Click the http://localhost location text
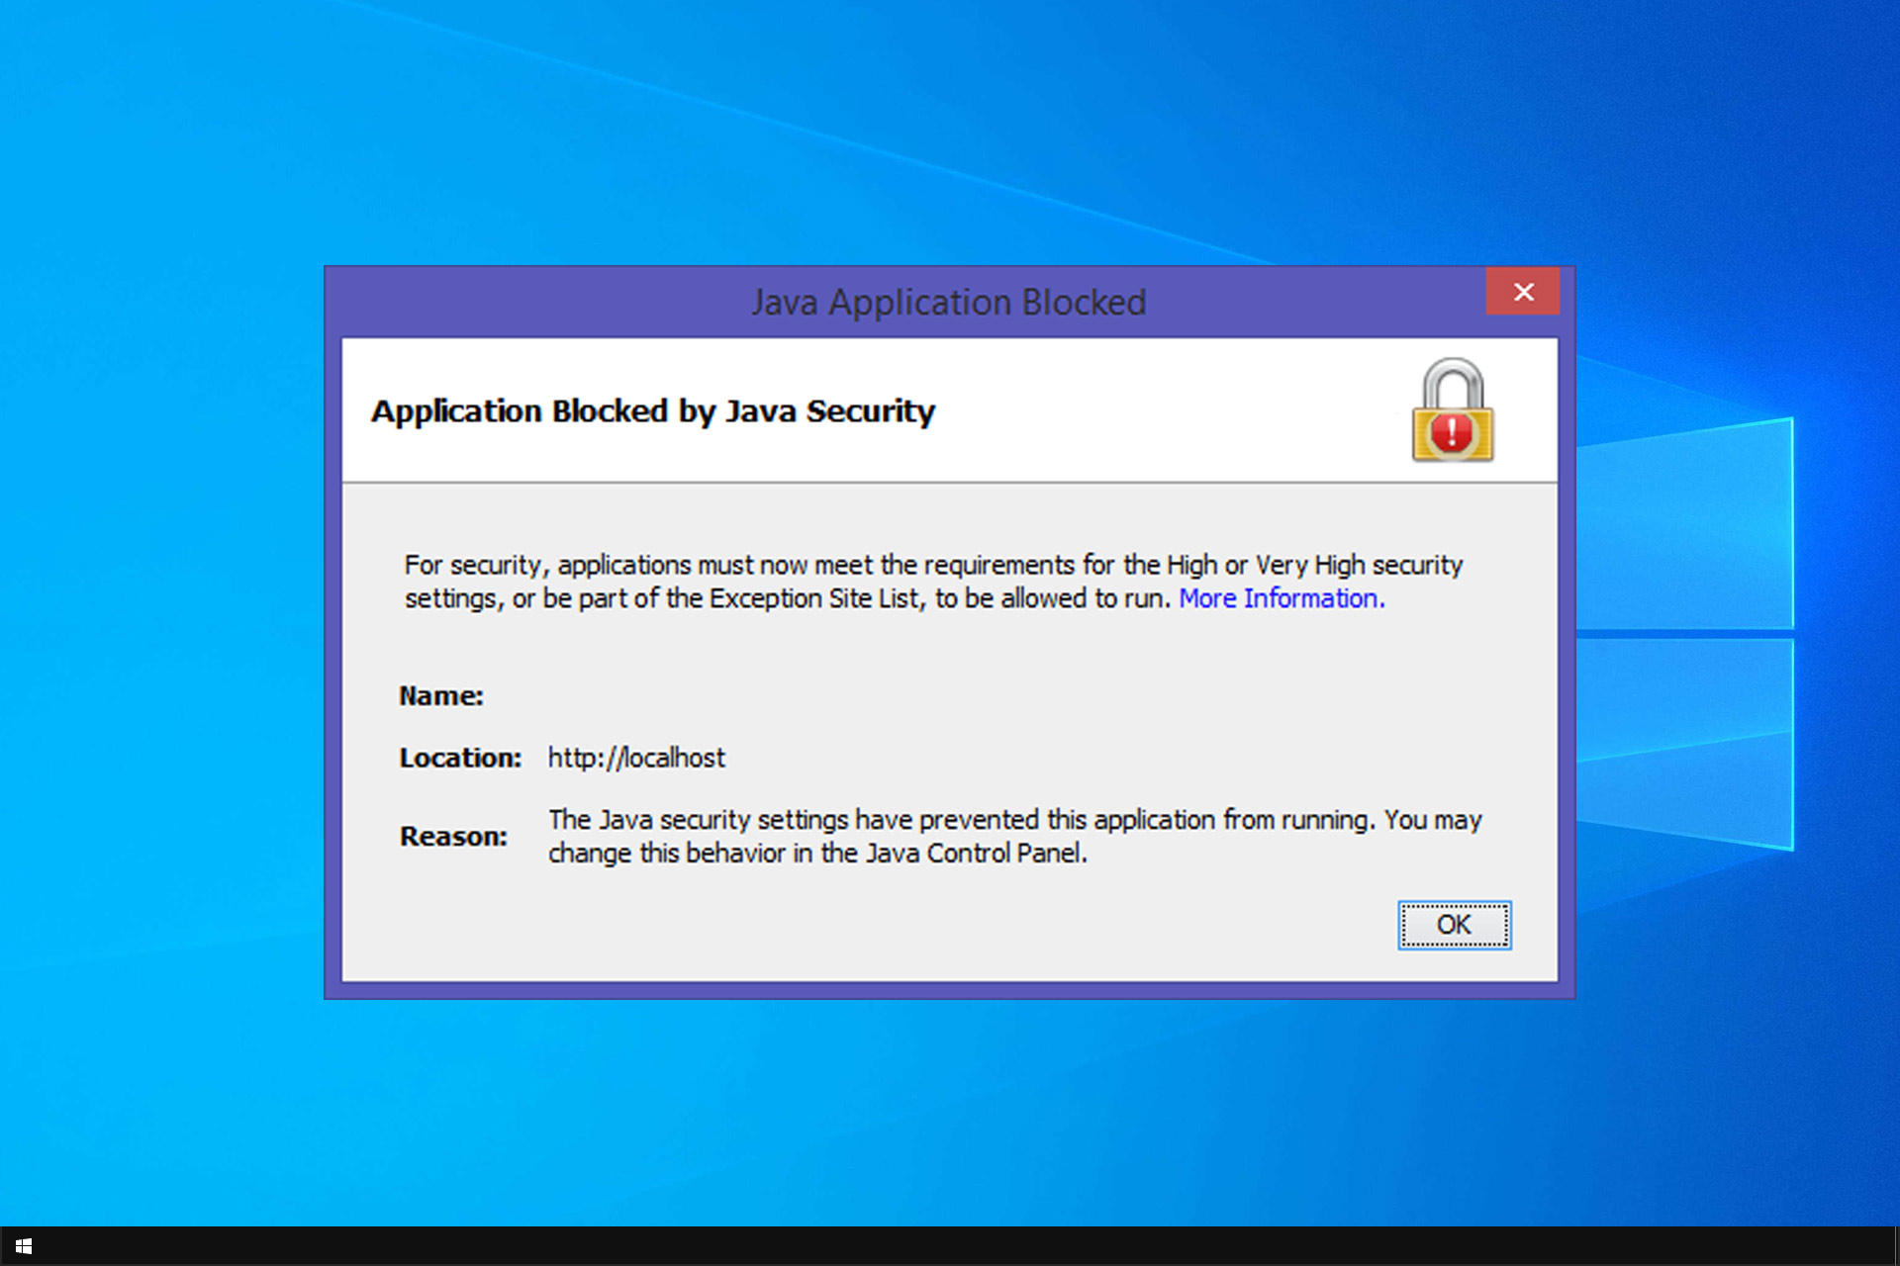The image size is (1900, 1266). [636, 758]
